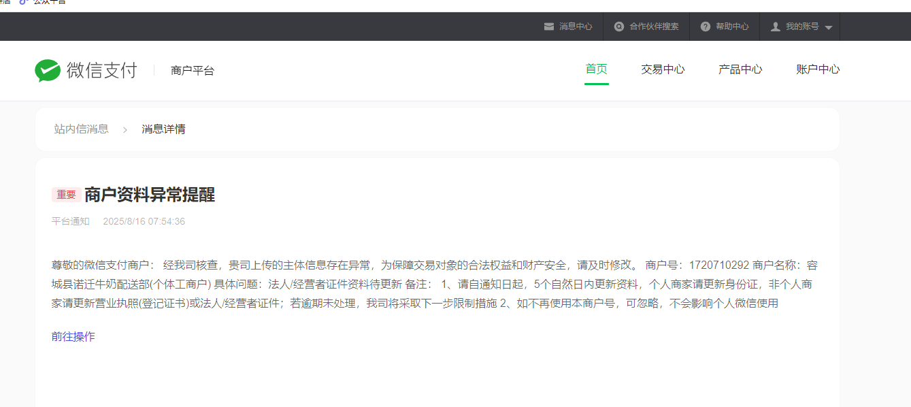Open 消息中心 in the top bar
Image resolution: width=911 pixels, height=407 pixels.
[x=576, y=27]
